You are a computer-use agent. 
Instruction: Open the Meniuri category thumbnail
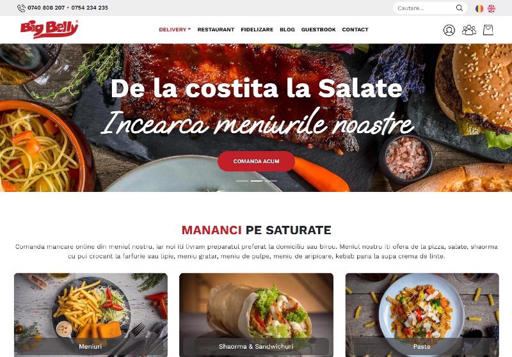91,315
